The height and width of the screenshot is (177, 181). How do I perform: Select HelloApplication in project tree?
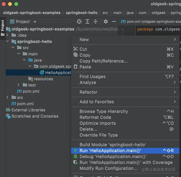tap(38, 72)
